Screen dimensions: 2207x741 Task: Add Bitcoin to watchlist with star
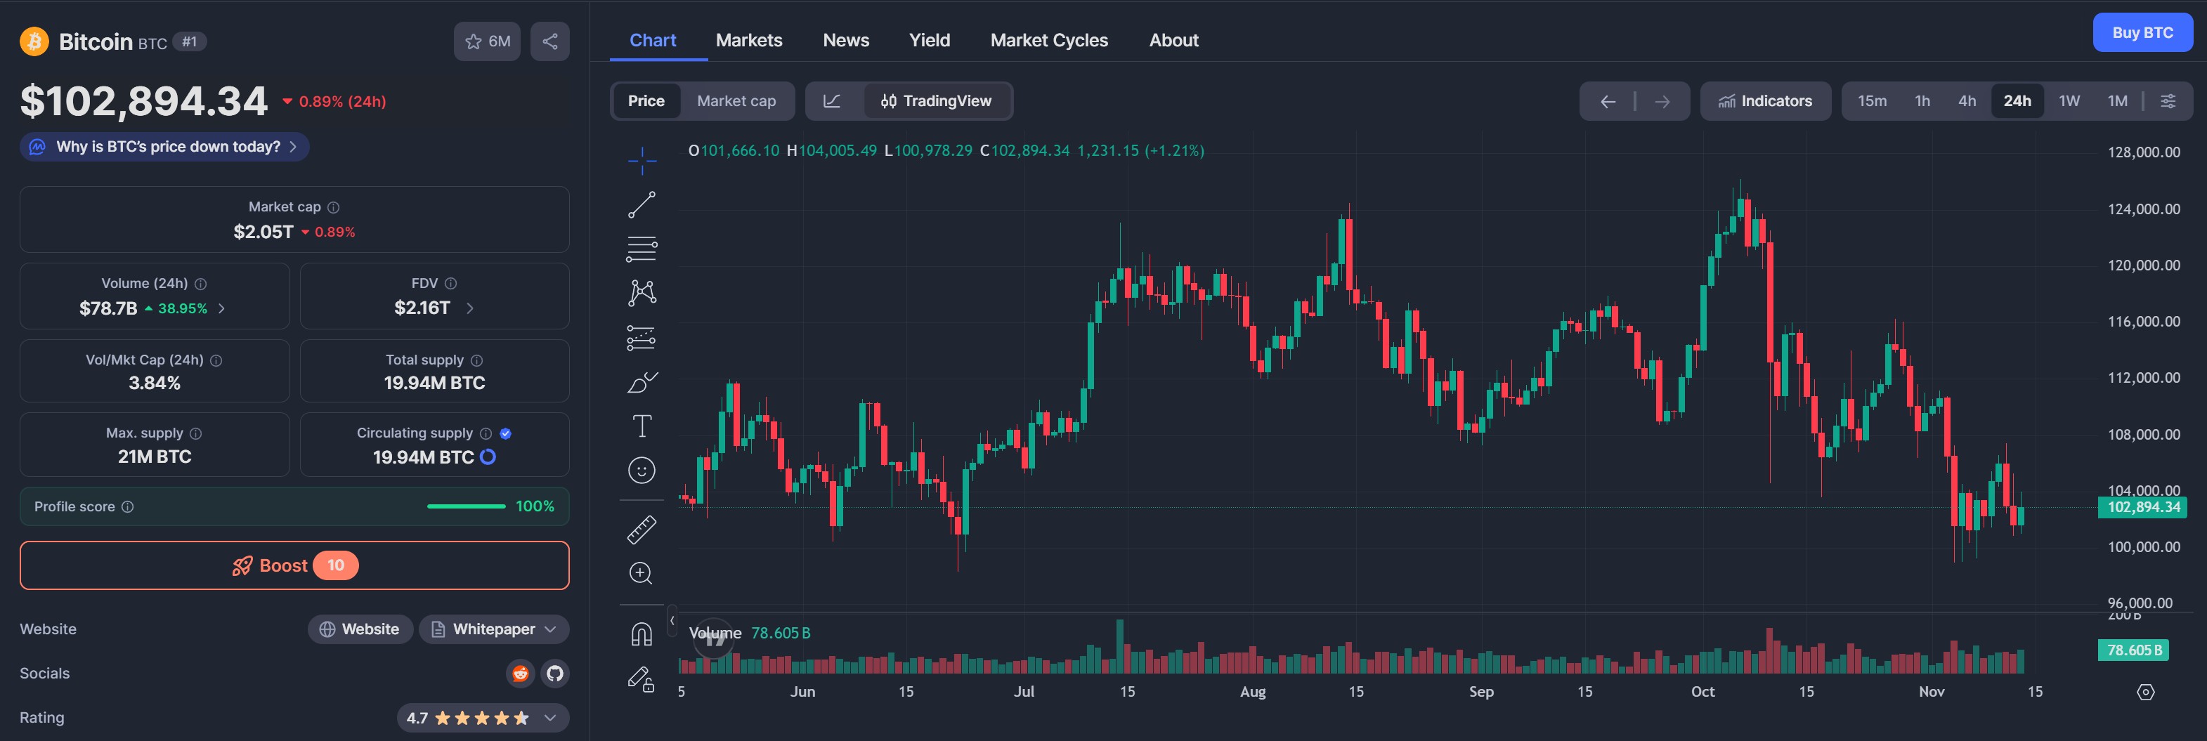click(487, 41)
